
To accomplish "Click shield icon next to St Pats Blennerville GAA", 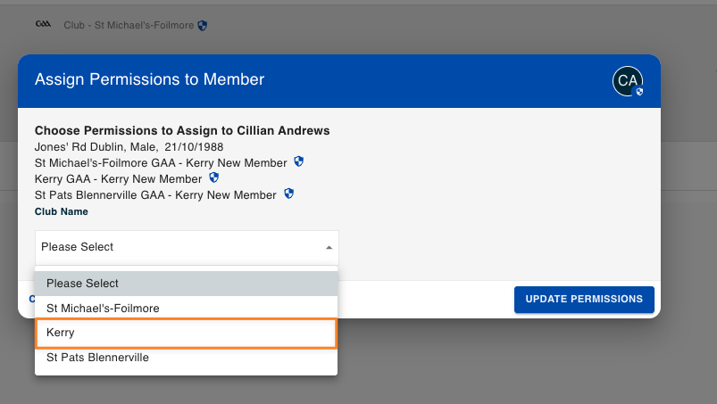I will point(288,194).
